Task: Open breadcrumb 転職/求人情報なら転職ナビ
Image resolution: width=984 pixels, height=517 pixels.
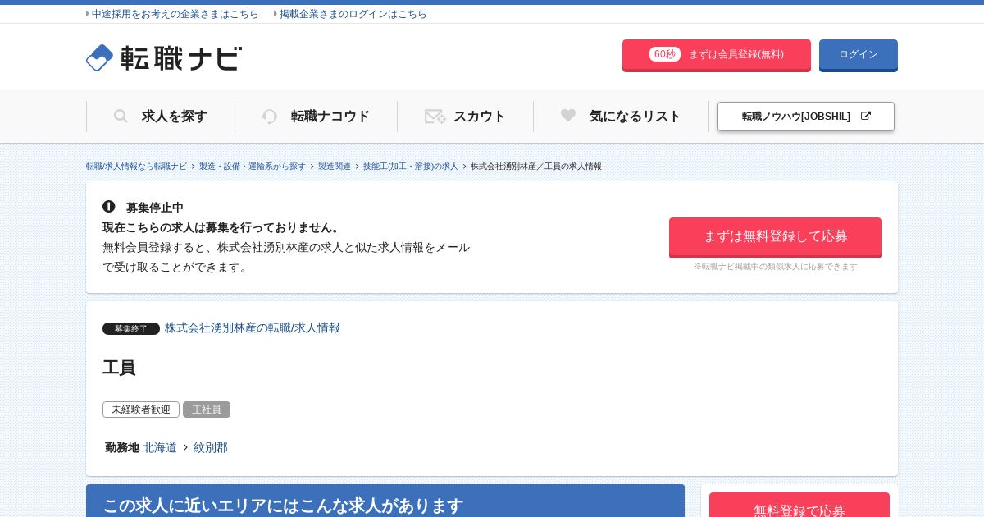Action: click(136, 167)
